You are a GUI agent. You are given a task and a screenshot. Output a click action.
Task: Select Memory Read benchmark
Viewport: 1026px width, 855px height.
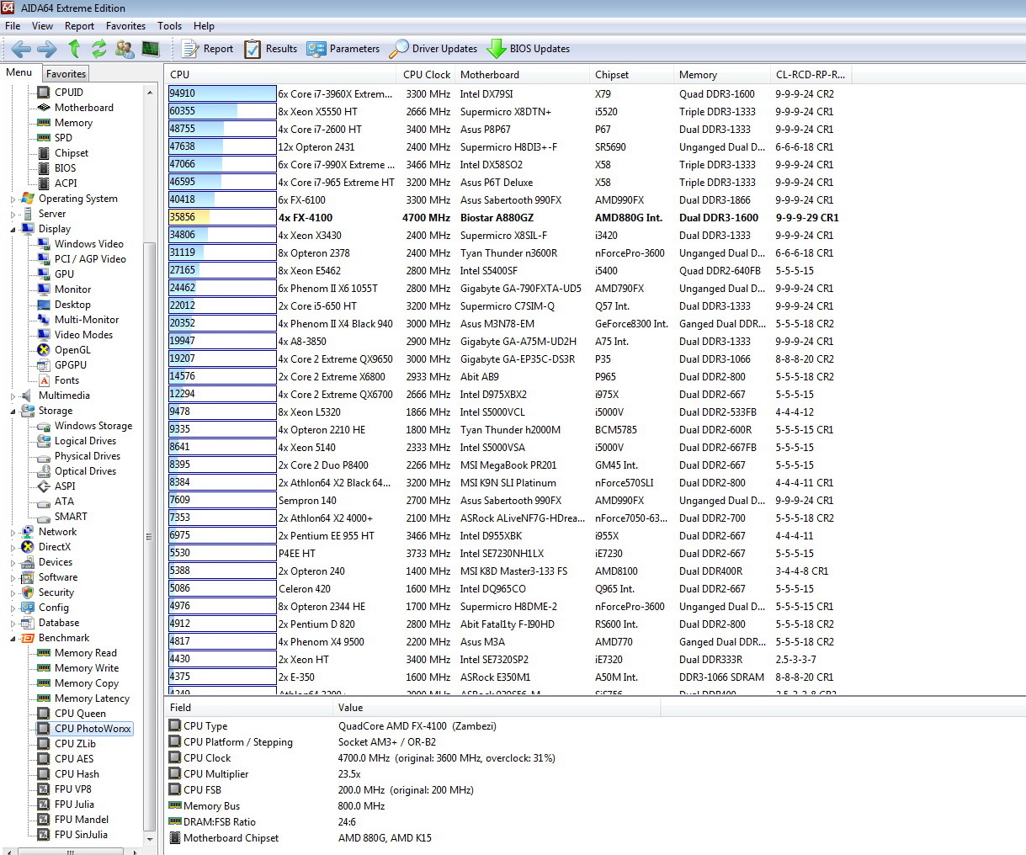tap(86, 653)
